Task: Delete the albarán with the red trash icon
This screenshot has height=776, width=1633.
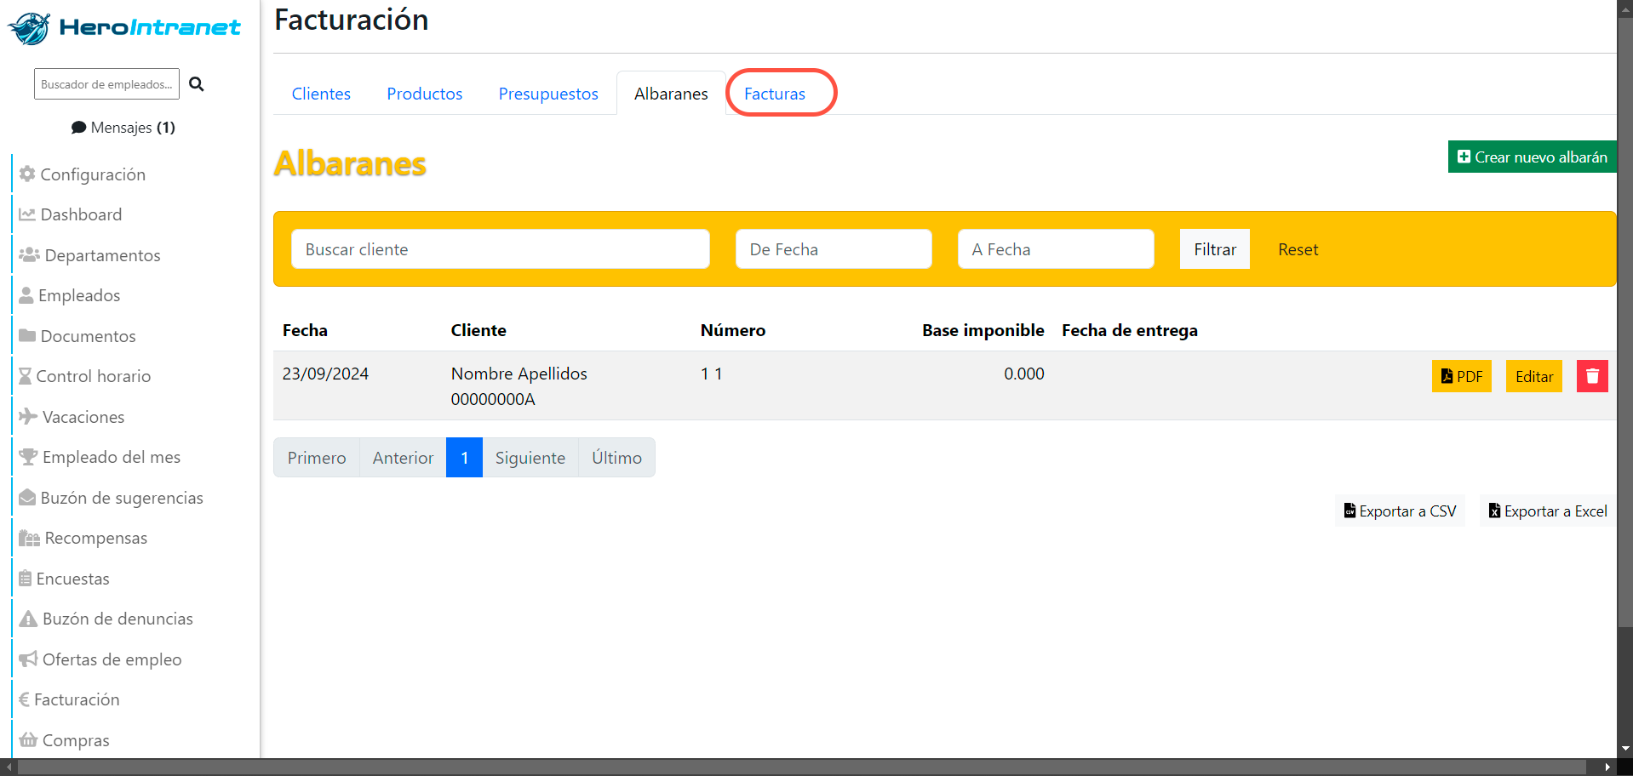Action: click(x=1592, y=376)
